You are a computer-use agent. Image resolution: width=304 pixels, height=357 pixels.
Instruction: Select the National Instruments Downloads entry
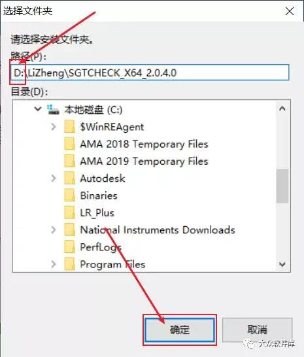pyautogui.click(x=158, y=230)
